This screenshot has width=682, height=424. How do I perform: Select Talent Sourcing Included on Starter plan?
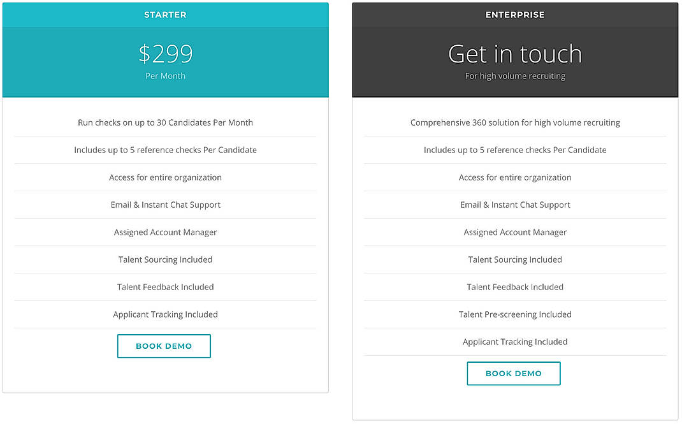click(165, 260)
